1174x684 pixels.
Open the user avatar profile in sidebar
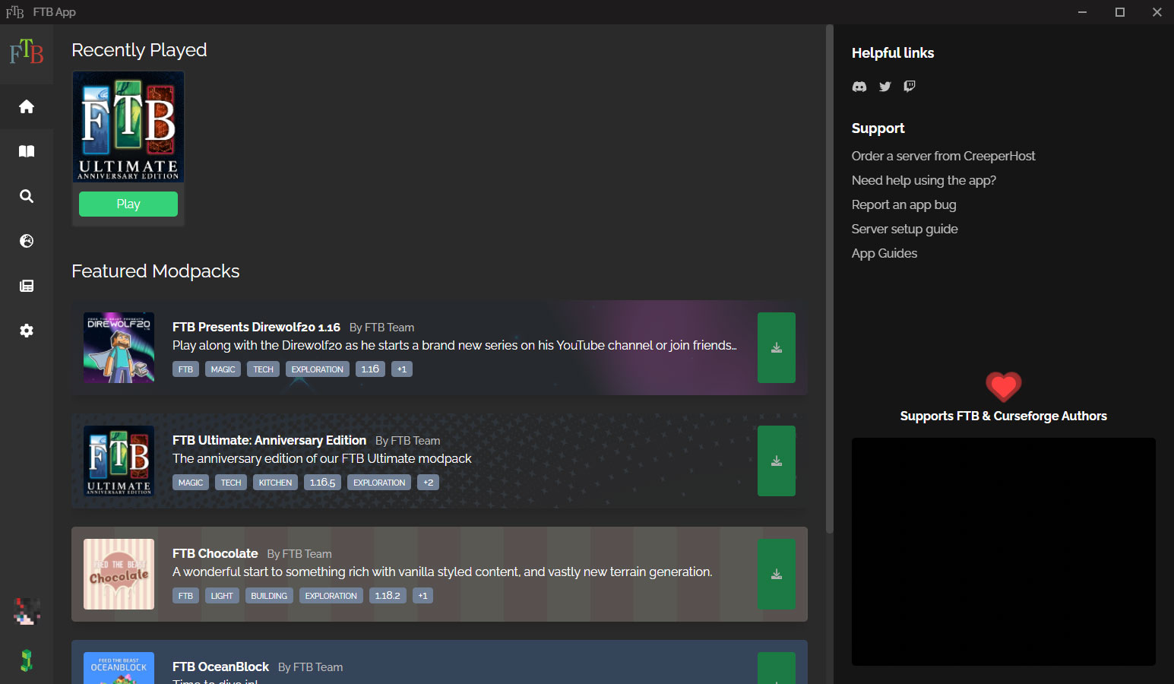(27, 611)
